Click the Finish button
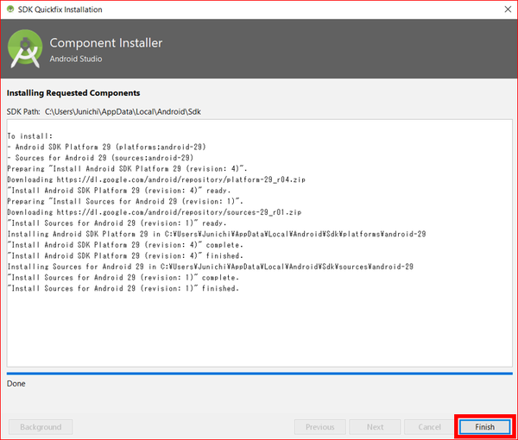Image resolution: width=518 pixels, height=440 pixels. pos(484,427)
